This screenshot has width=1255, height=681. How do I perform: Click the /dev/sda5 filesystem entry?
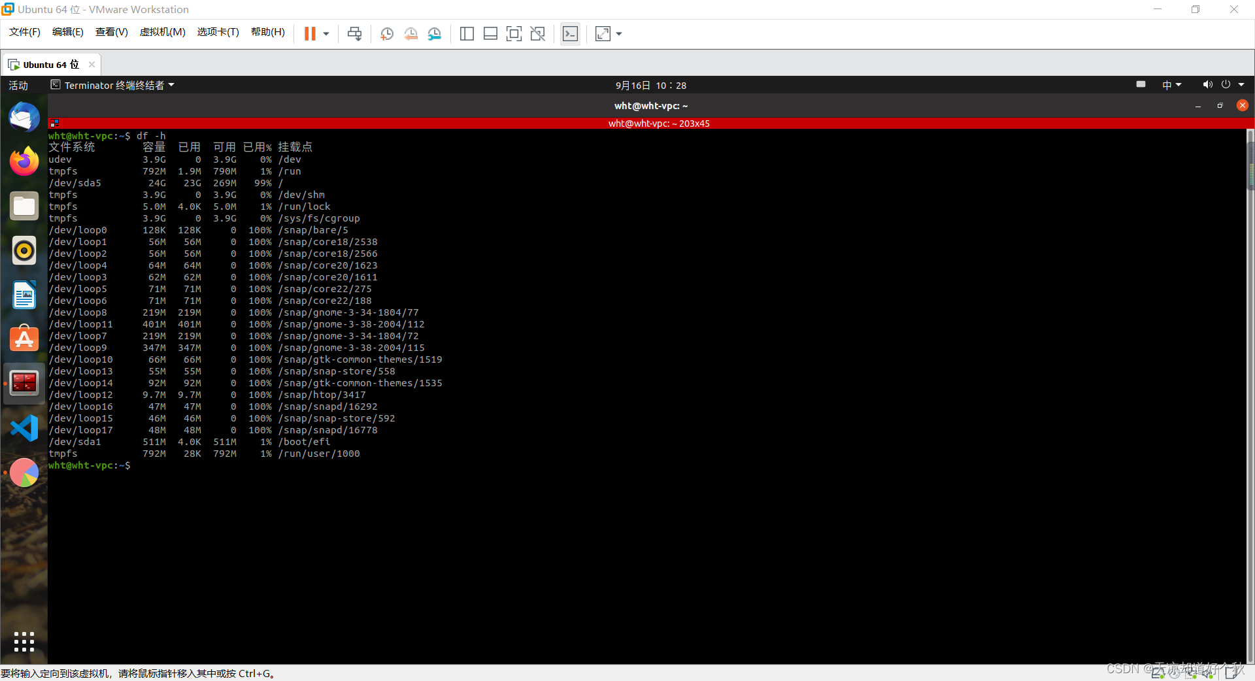pos(75,183)
